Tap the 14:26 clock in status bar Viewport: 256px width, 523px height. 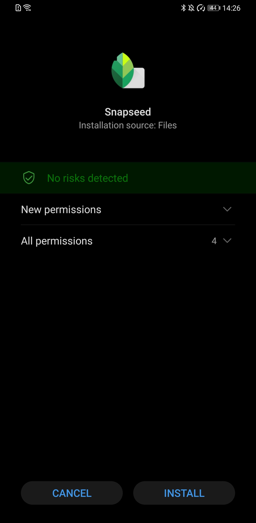pos(231,8)
